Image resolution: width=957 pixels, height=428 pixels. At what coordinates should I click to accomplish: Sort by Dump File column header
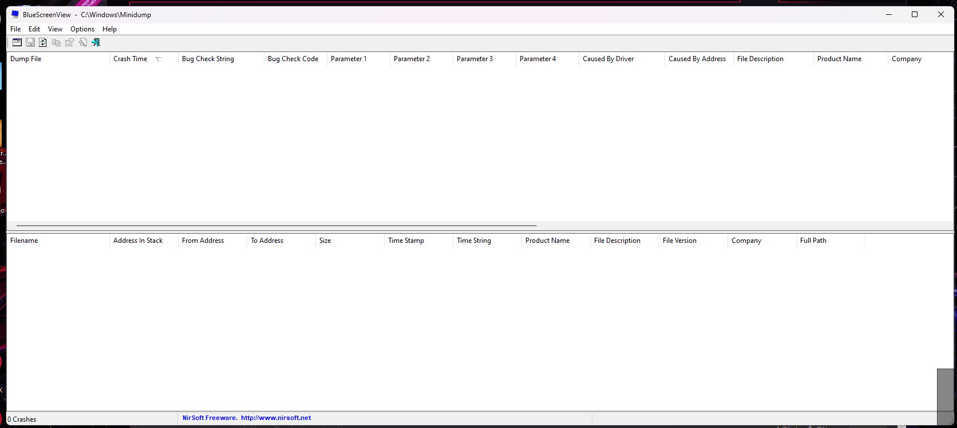tap(58, 59)
